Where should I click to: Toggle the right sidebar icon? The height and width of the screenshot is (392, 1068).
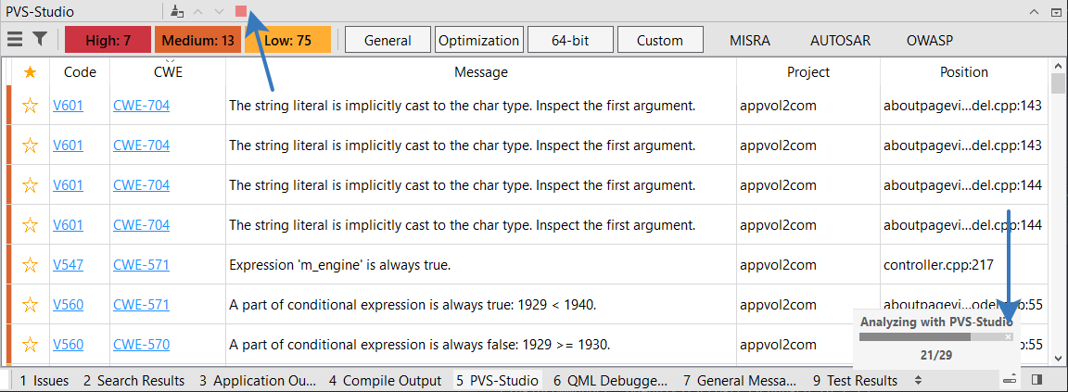tap(1036, 380)
